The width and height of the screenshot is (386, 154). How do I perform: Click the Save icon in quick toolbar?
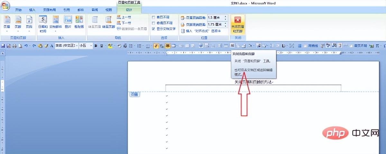pyautogui.click(x=3, y=46)
